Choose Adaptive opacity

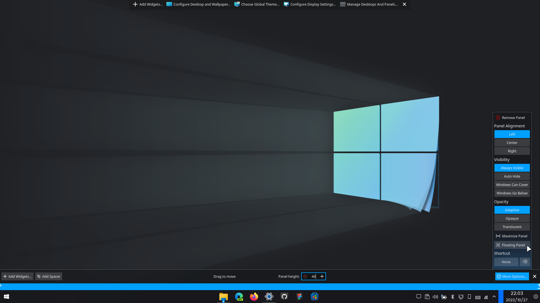pyautogui.click(x=512, y=210)
